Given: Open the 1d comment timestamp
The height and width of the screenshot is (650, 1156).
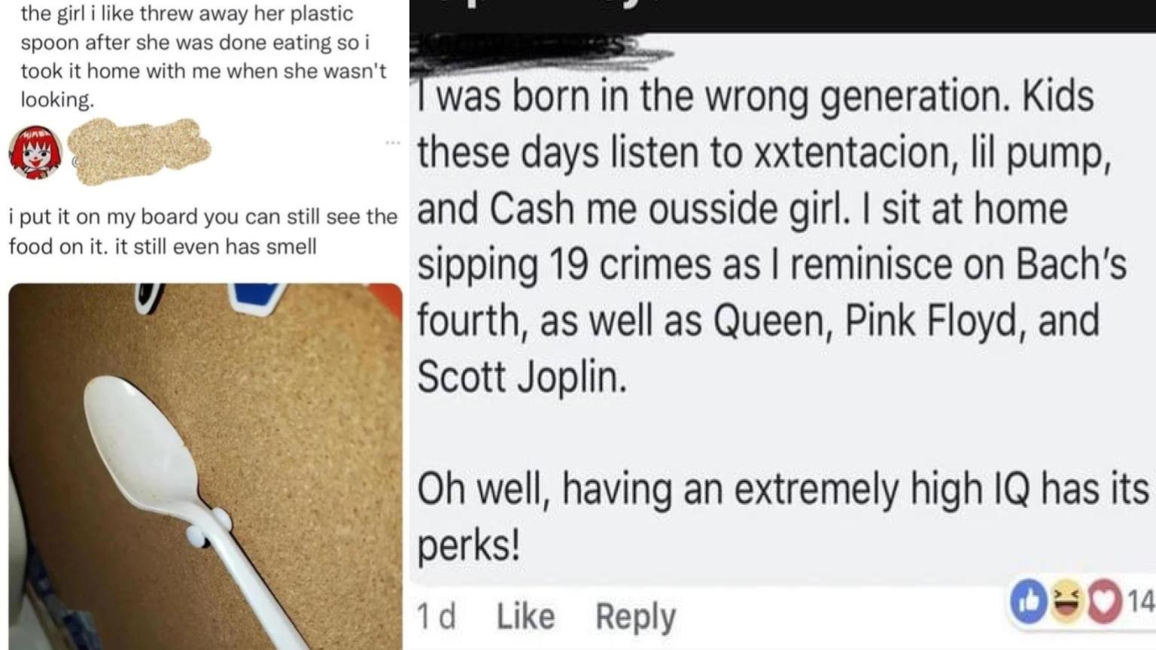Looking at the screenshot, I should (x=437, y=616).
